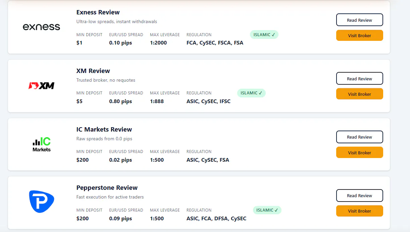Click the Islamic badge on Exness card
The height and width of the screenshot is (232, 410).
(x=264, y=34)
